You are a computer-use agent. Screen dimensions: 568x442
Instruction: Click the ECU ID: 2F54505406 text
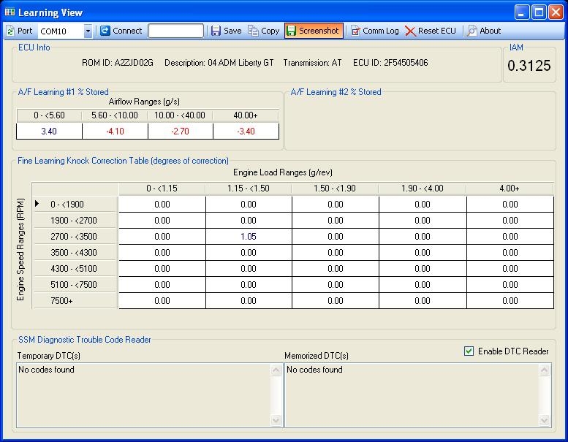(x=390, y=63)
